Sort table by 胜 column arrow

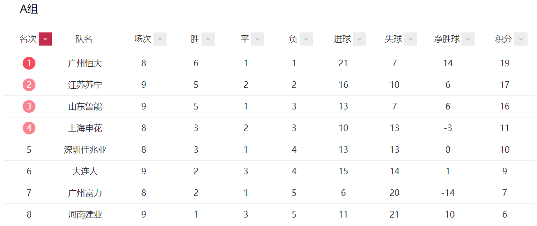208,39
